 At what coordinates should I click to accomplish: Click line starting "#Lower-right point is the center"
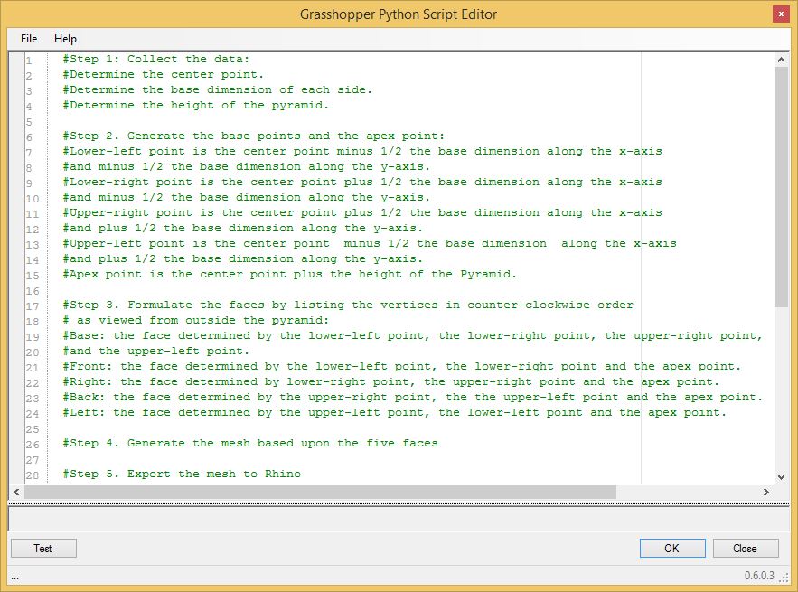click(x=362, y=182)
